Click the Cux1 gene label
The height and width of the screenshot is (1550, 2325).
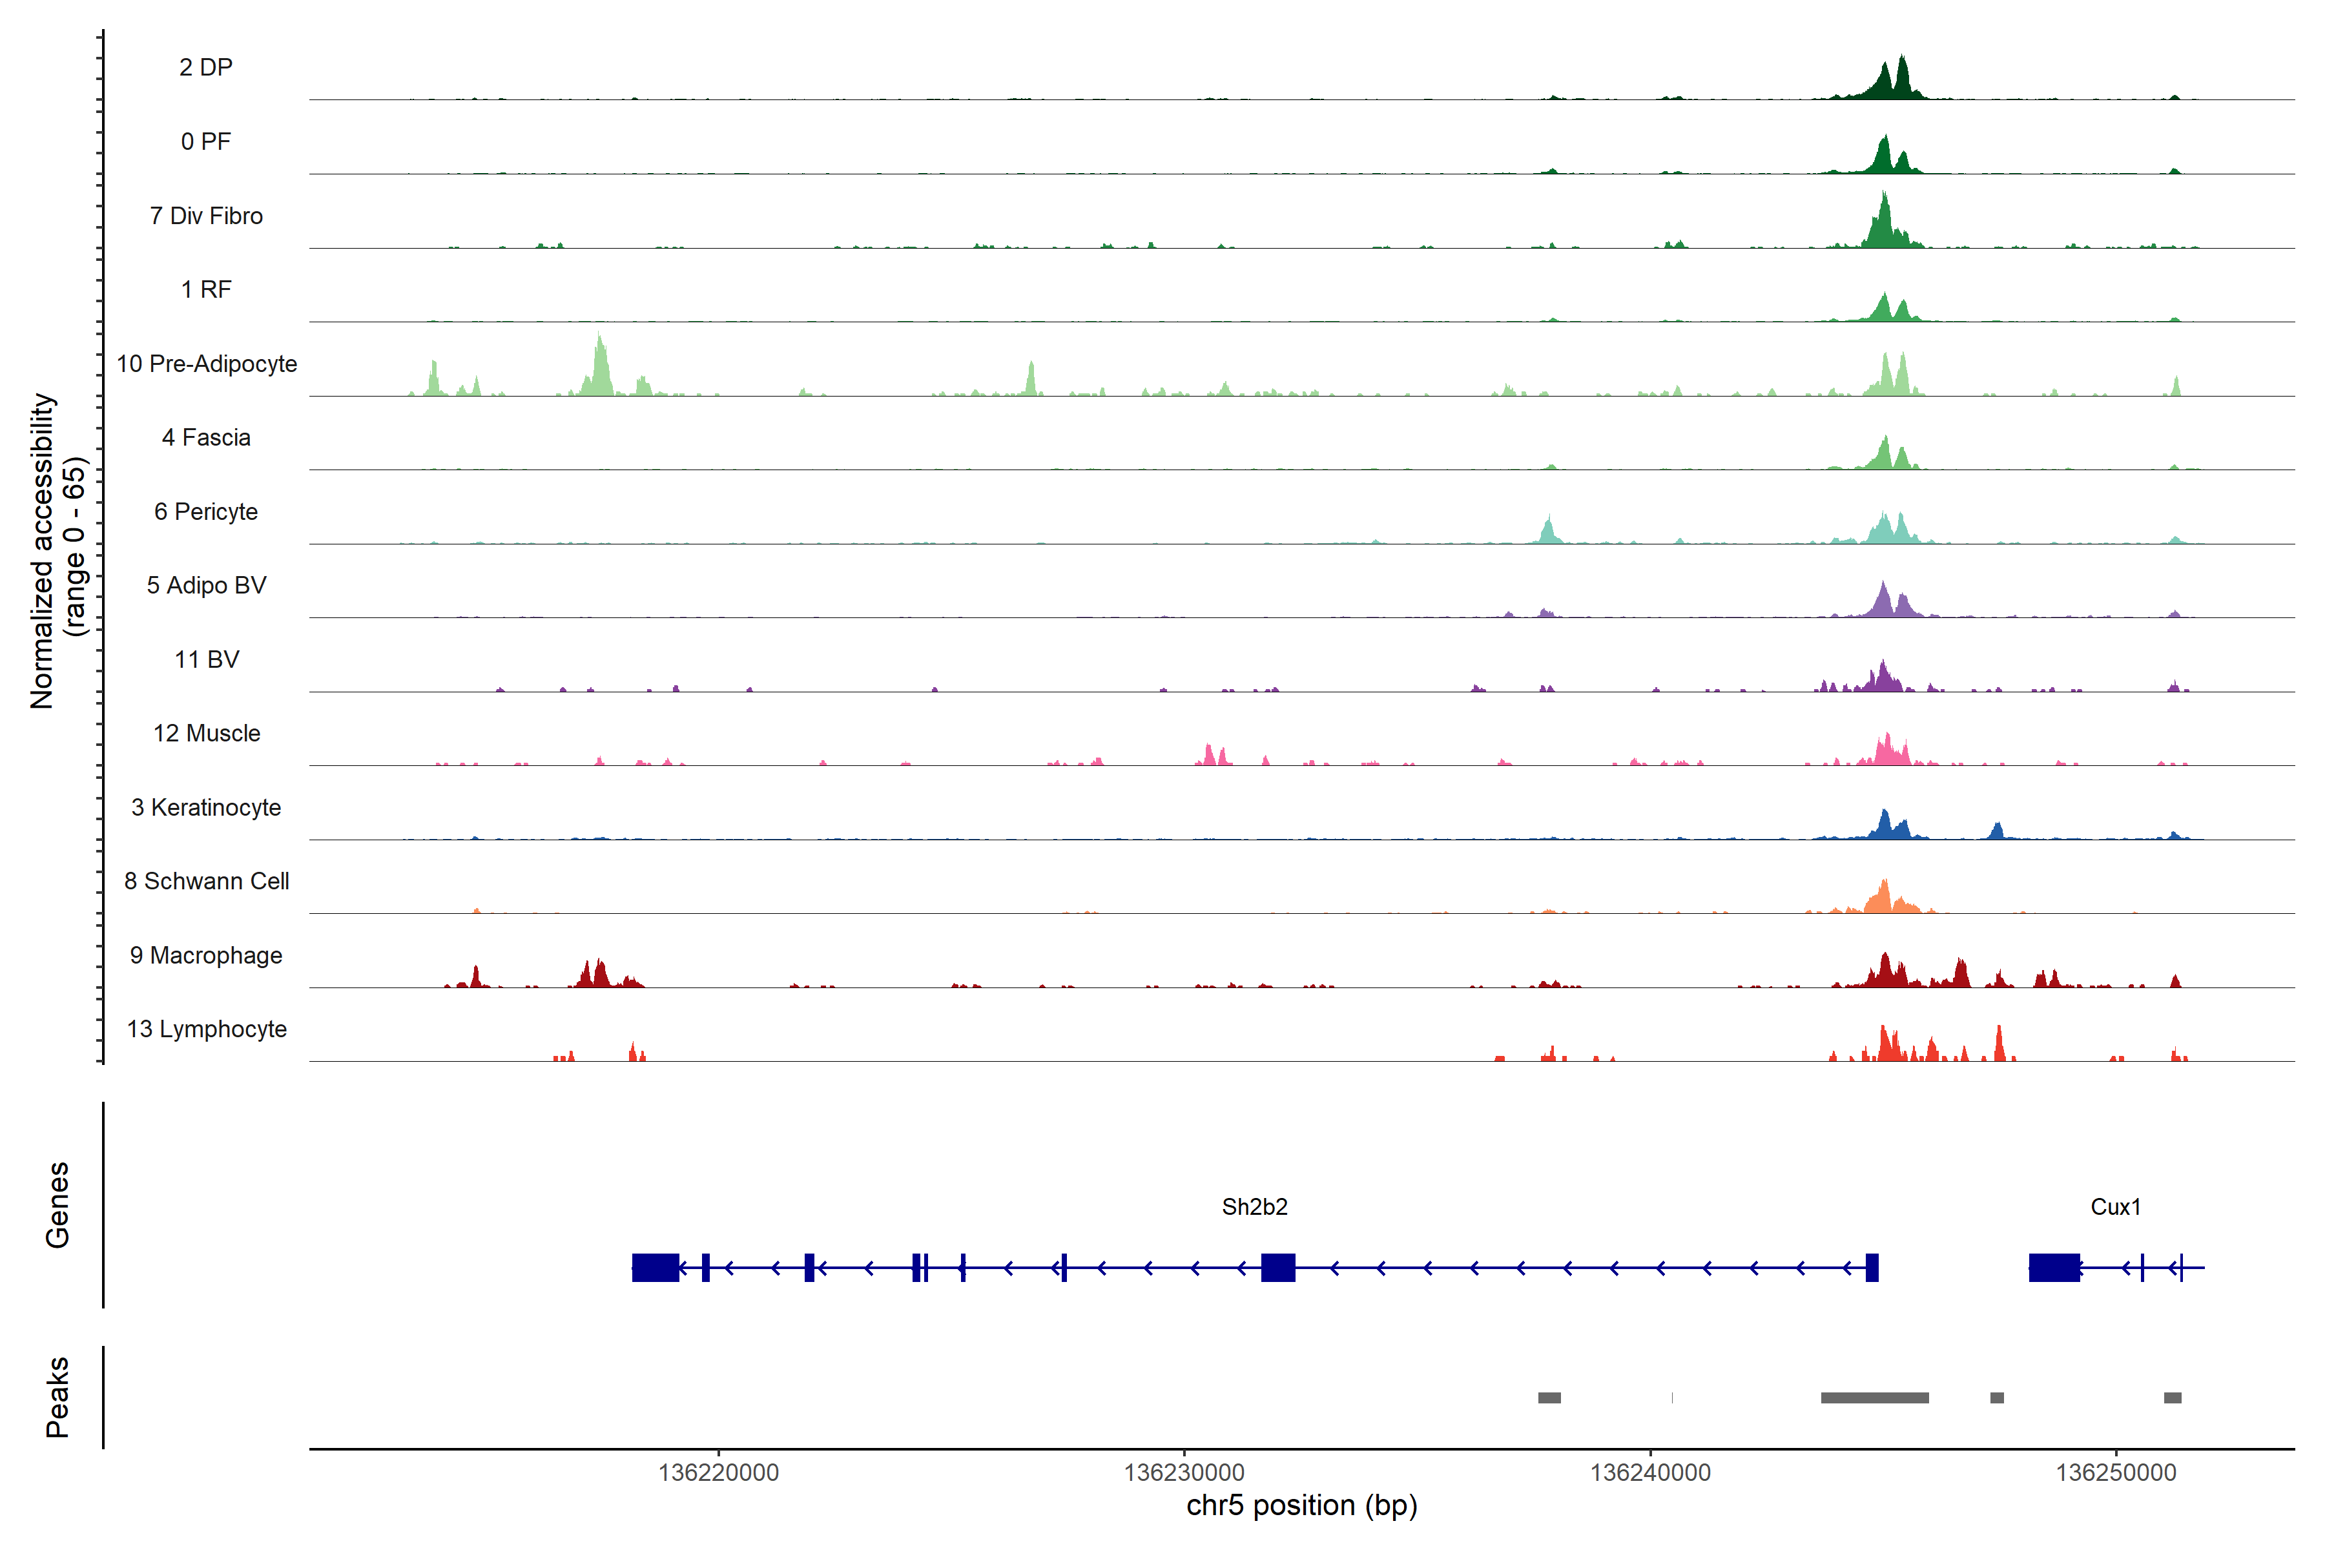2114,1206
